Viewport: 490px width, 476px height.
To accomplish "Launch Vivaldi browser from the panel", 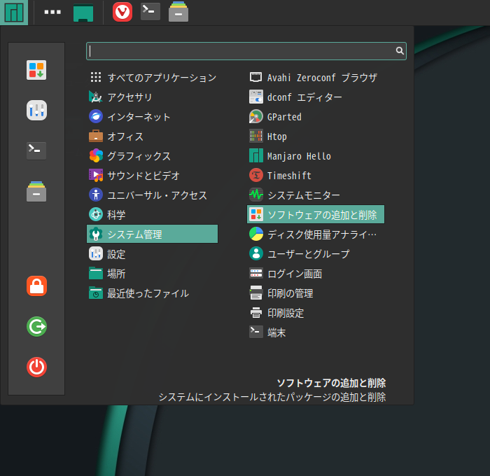I will coord(122,12).
